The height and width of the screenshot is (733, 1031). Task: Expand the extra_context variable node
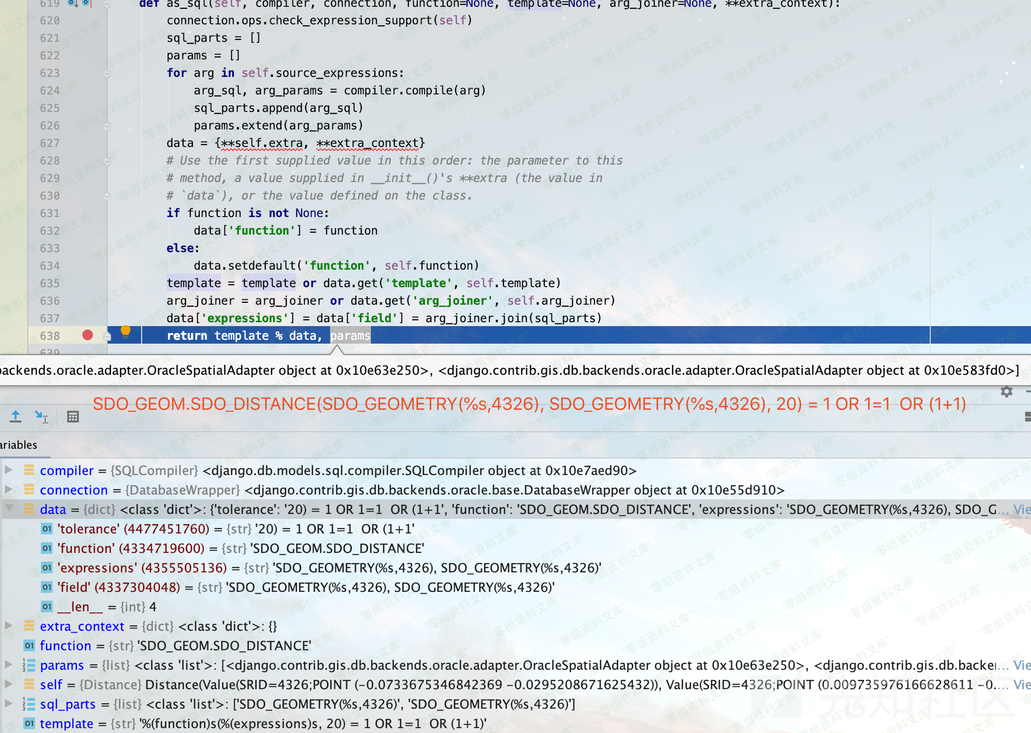(9, 626)
